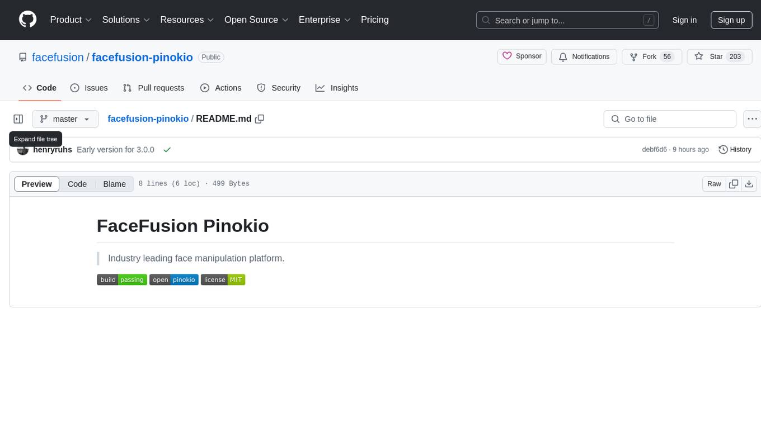Select the Code view
The image size is (761, 427).
click(77, 184)
